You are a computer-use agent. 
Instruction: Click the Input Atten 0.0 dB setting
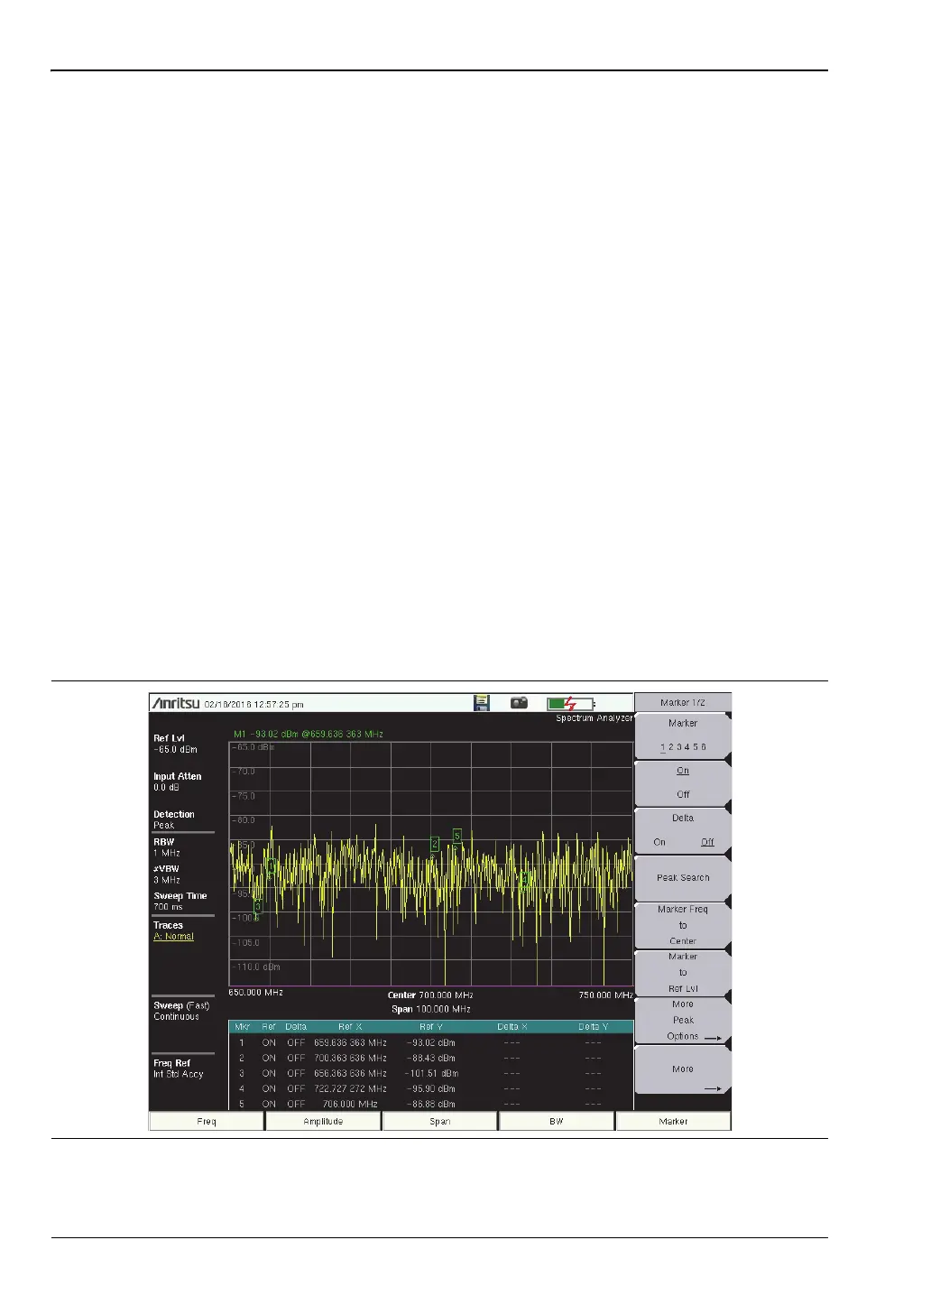[x=178, y=782]
